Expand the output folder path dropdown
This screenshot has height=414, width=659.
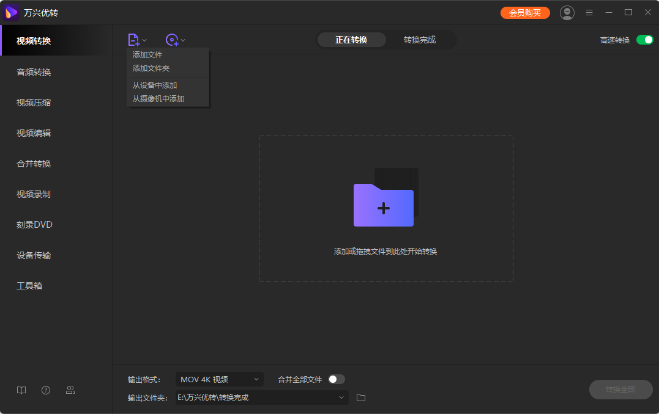pos(341,397)
